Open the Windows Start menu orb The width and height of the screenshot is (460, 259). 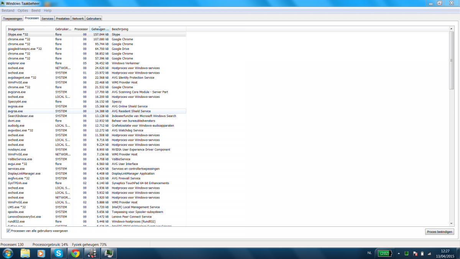pyautogui.click(x=8, y=253)
